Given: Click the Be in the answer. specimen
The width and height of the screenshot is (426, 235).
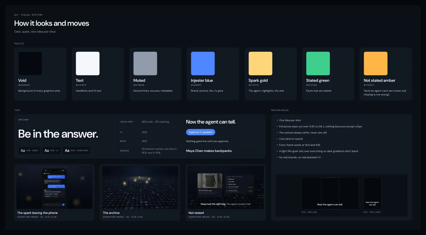Looking at the screenshot, I should (58, 134).
